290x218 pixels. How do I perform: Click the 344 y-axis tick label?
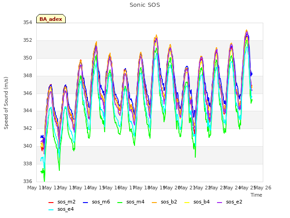click(28, 111)
